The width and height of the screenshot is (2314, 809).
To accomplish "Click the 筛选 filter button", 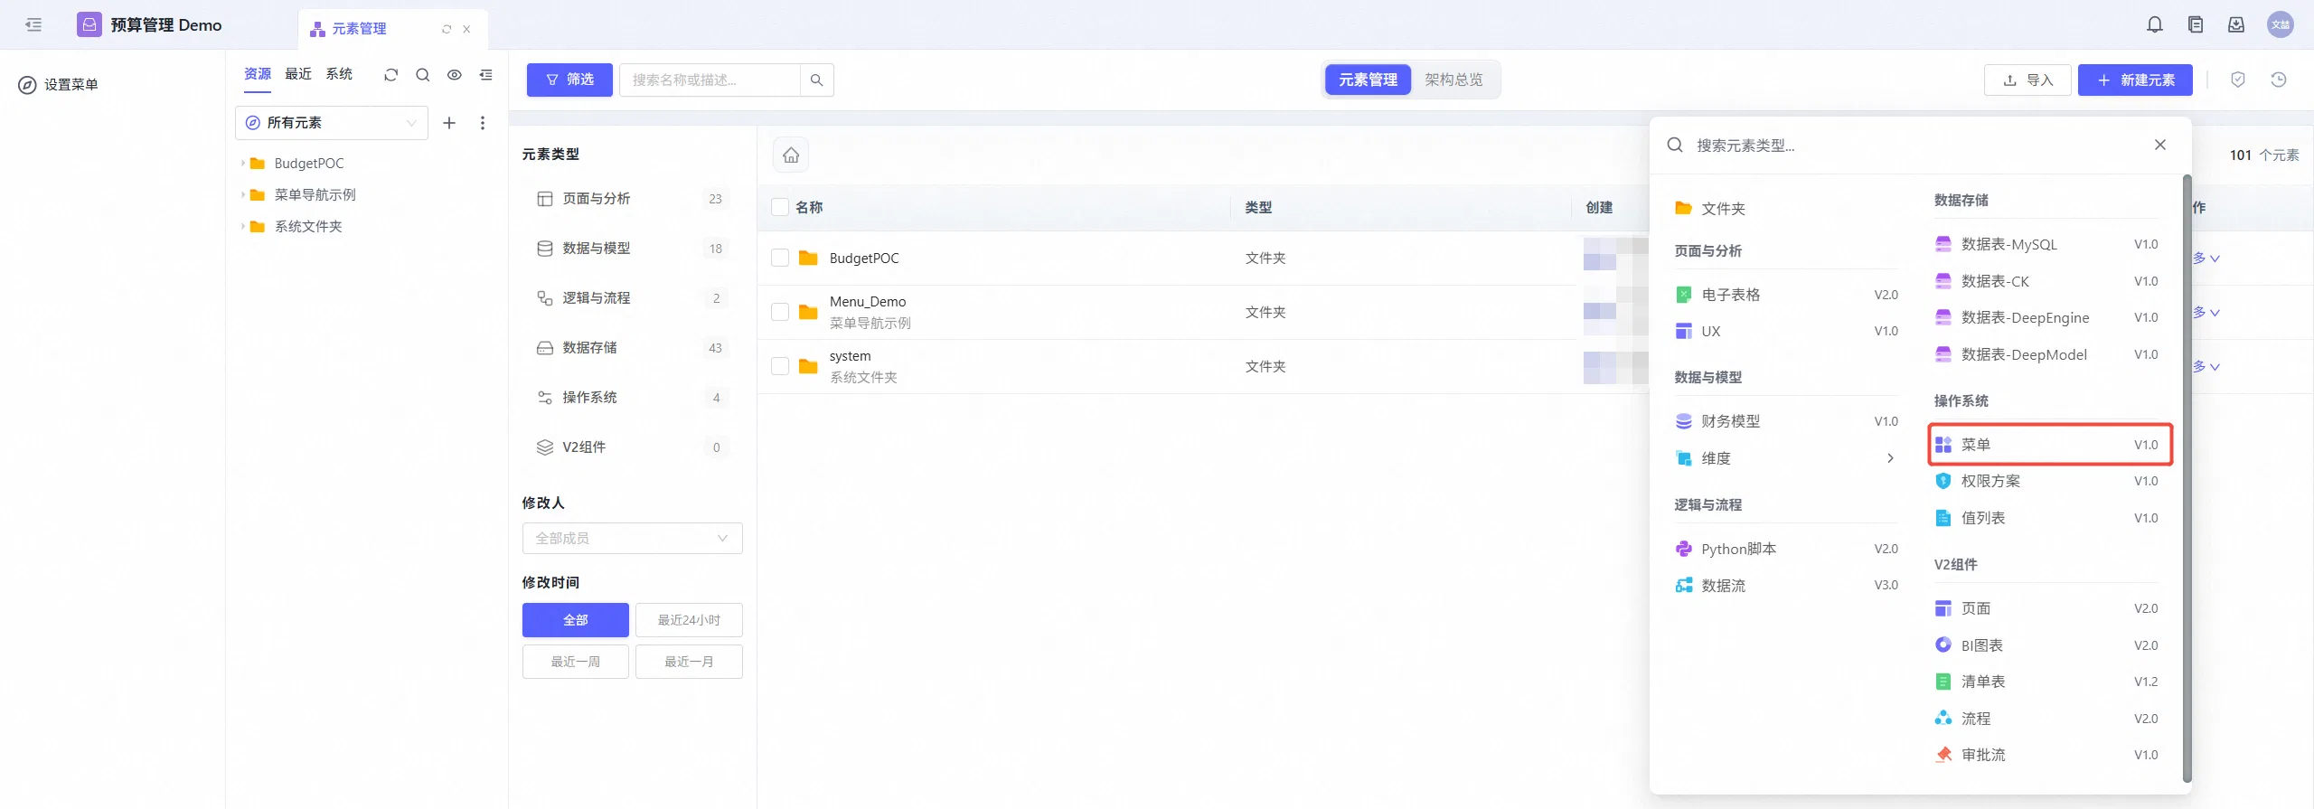I will click(x=569, y=80).
